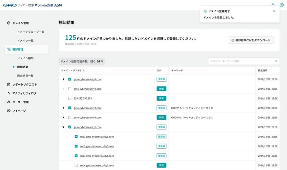Uncheck the gmo-cybersecurity1.com checkbox

click(x=70, y=79)
